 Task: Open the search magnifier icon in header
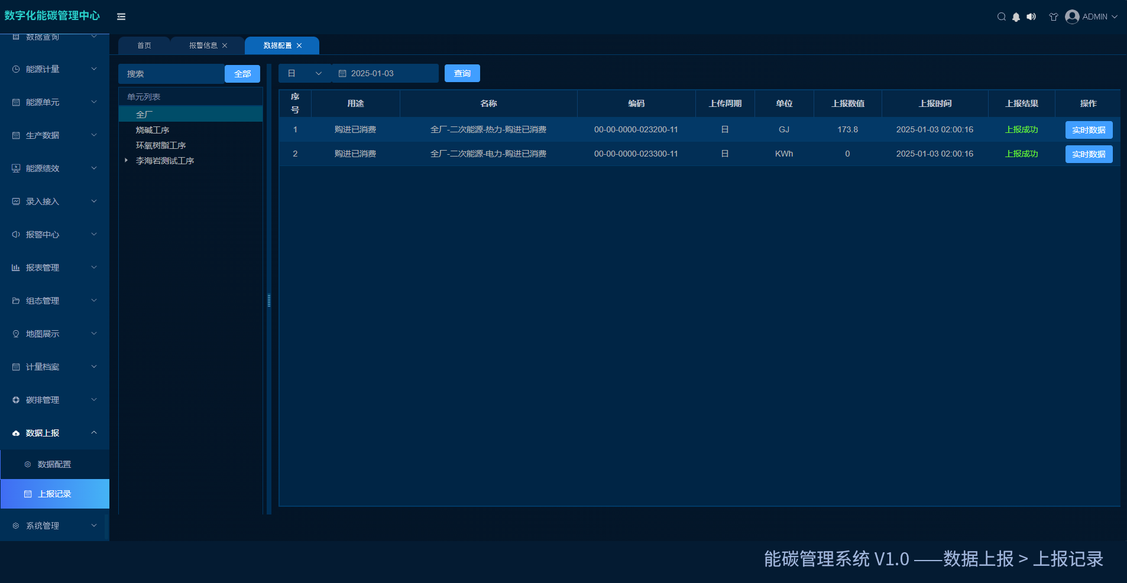[x=1002, y=17]
